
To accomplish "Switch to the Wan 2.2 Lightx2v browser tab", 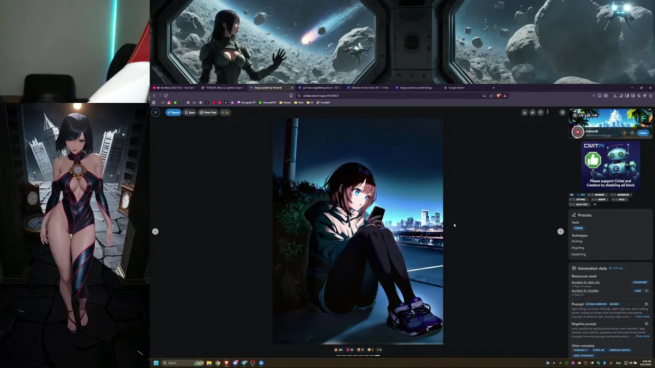I will (223, 88).
